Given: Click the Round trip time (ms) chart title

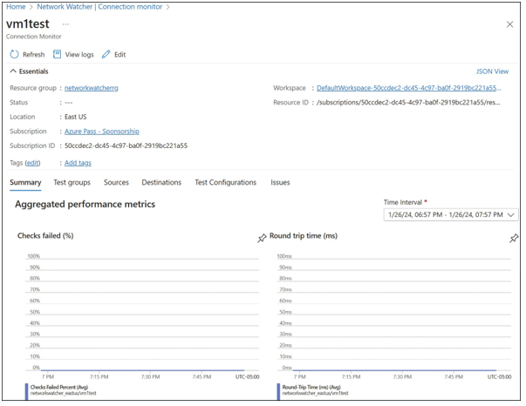Looking at the screenshot, I should [304, 236].
